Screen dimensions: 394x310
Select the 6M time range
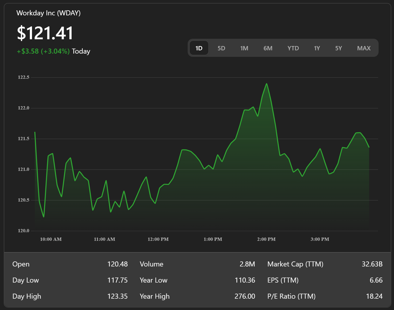[268, 48]
